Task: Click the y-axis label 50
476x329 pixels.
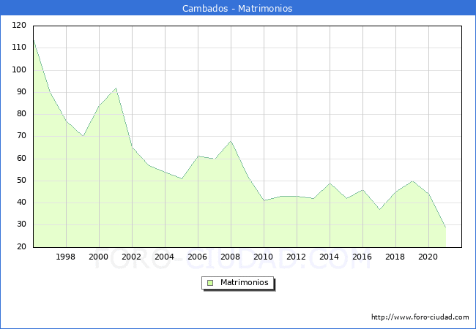Action: [x=21, y=181]
